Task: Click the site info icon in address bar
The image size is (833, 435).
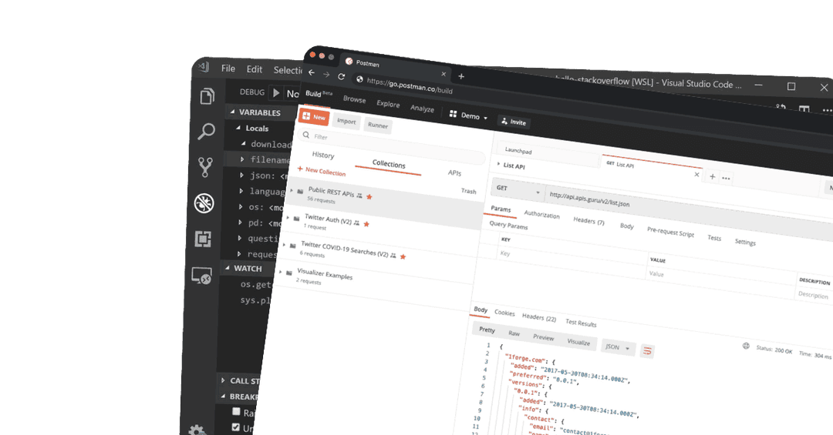Action: pos(359,79)
